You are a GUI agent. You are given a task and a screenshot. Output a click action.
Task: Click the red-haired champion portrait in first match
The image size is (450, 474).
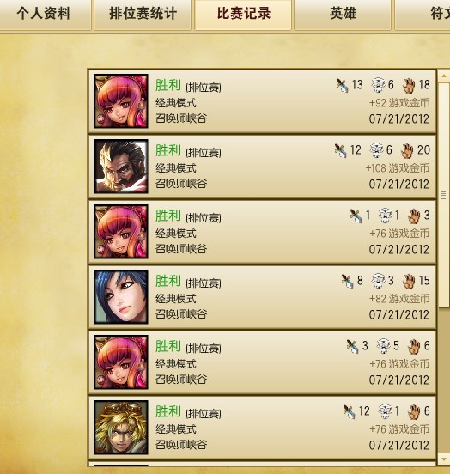click(x=121, y=101)
